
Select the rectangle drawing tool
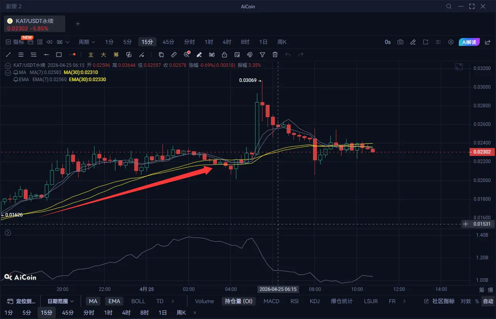click(59, 55)
